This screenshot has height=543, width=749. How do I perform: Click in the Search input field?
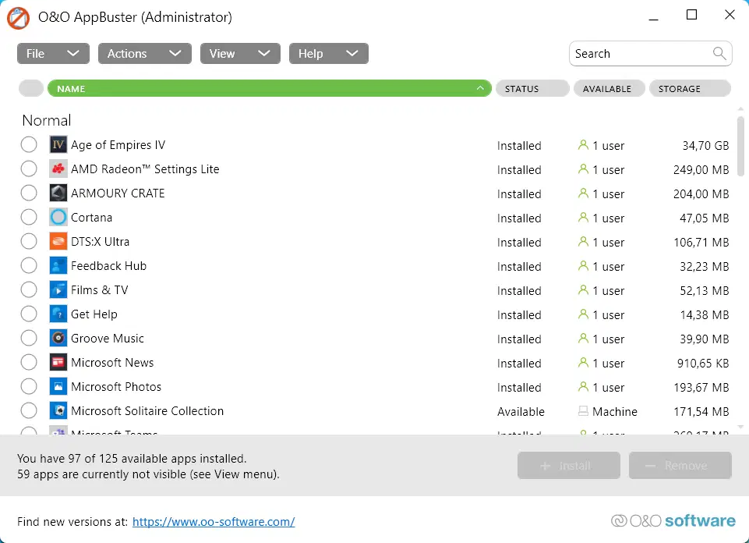pyautogui.click(x=639, y=54)
